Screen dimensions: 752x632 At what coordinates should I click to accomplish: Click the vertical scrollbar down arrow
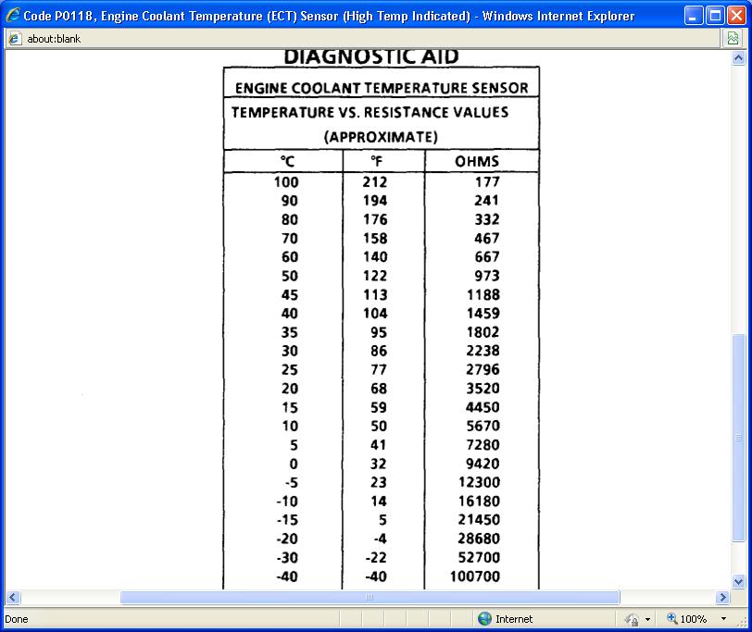[x=739, y=582]
